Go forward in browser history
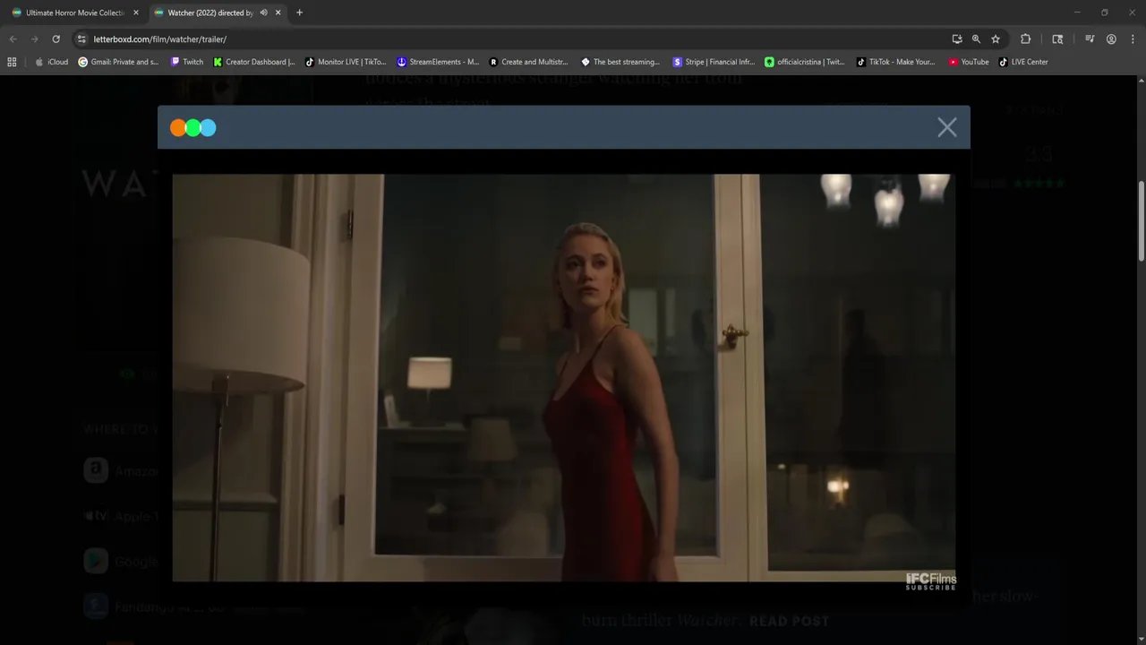This screenshot has width=1146, height=645. (34, 39)
